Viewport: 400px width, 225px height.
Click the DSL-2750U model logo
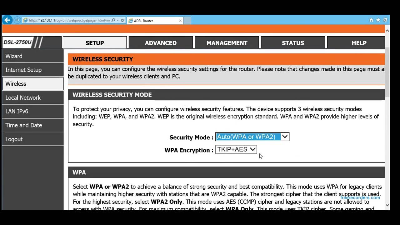(18, 42)
